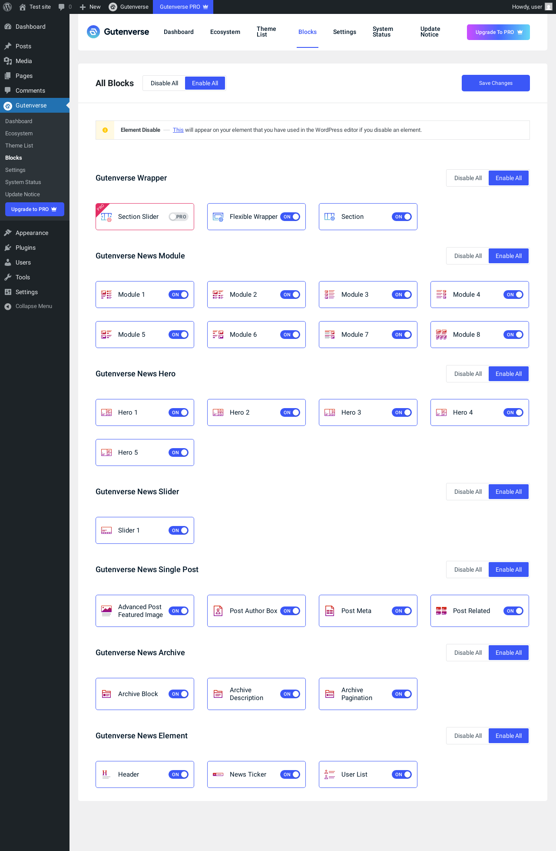Viewport: 556px width, 851px height.
Task: Click the Advanced Post Featured Image icon
Action: [x=106, y=611]
